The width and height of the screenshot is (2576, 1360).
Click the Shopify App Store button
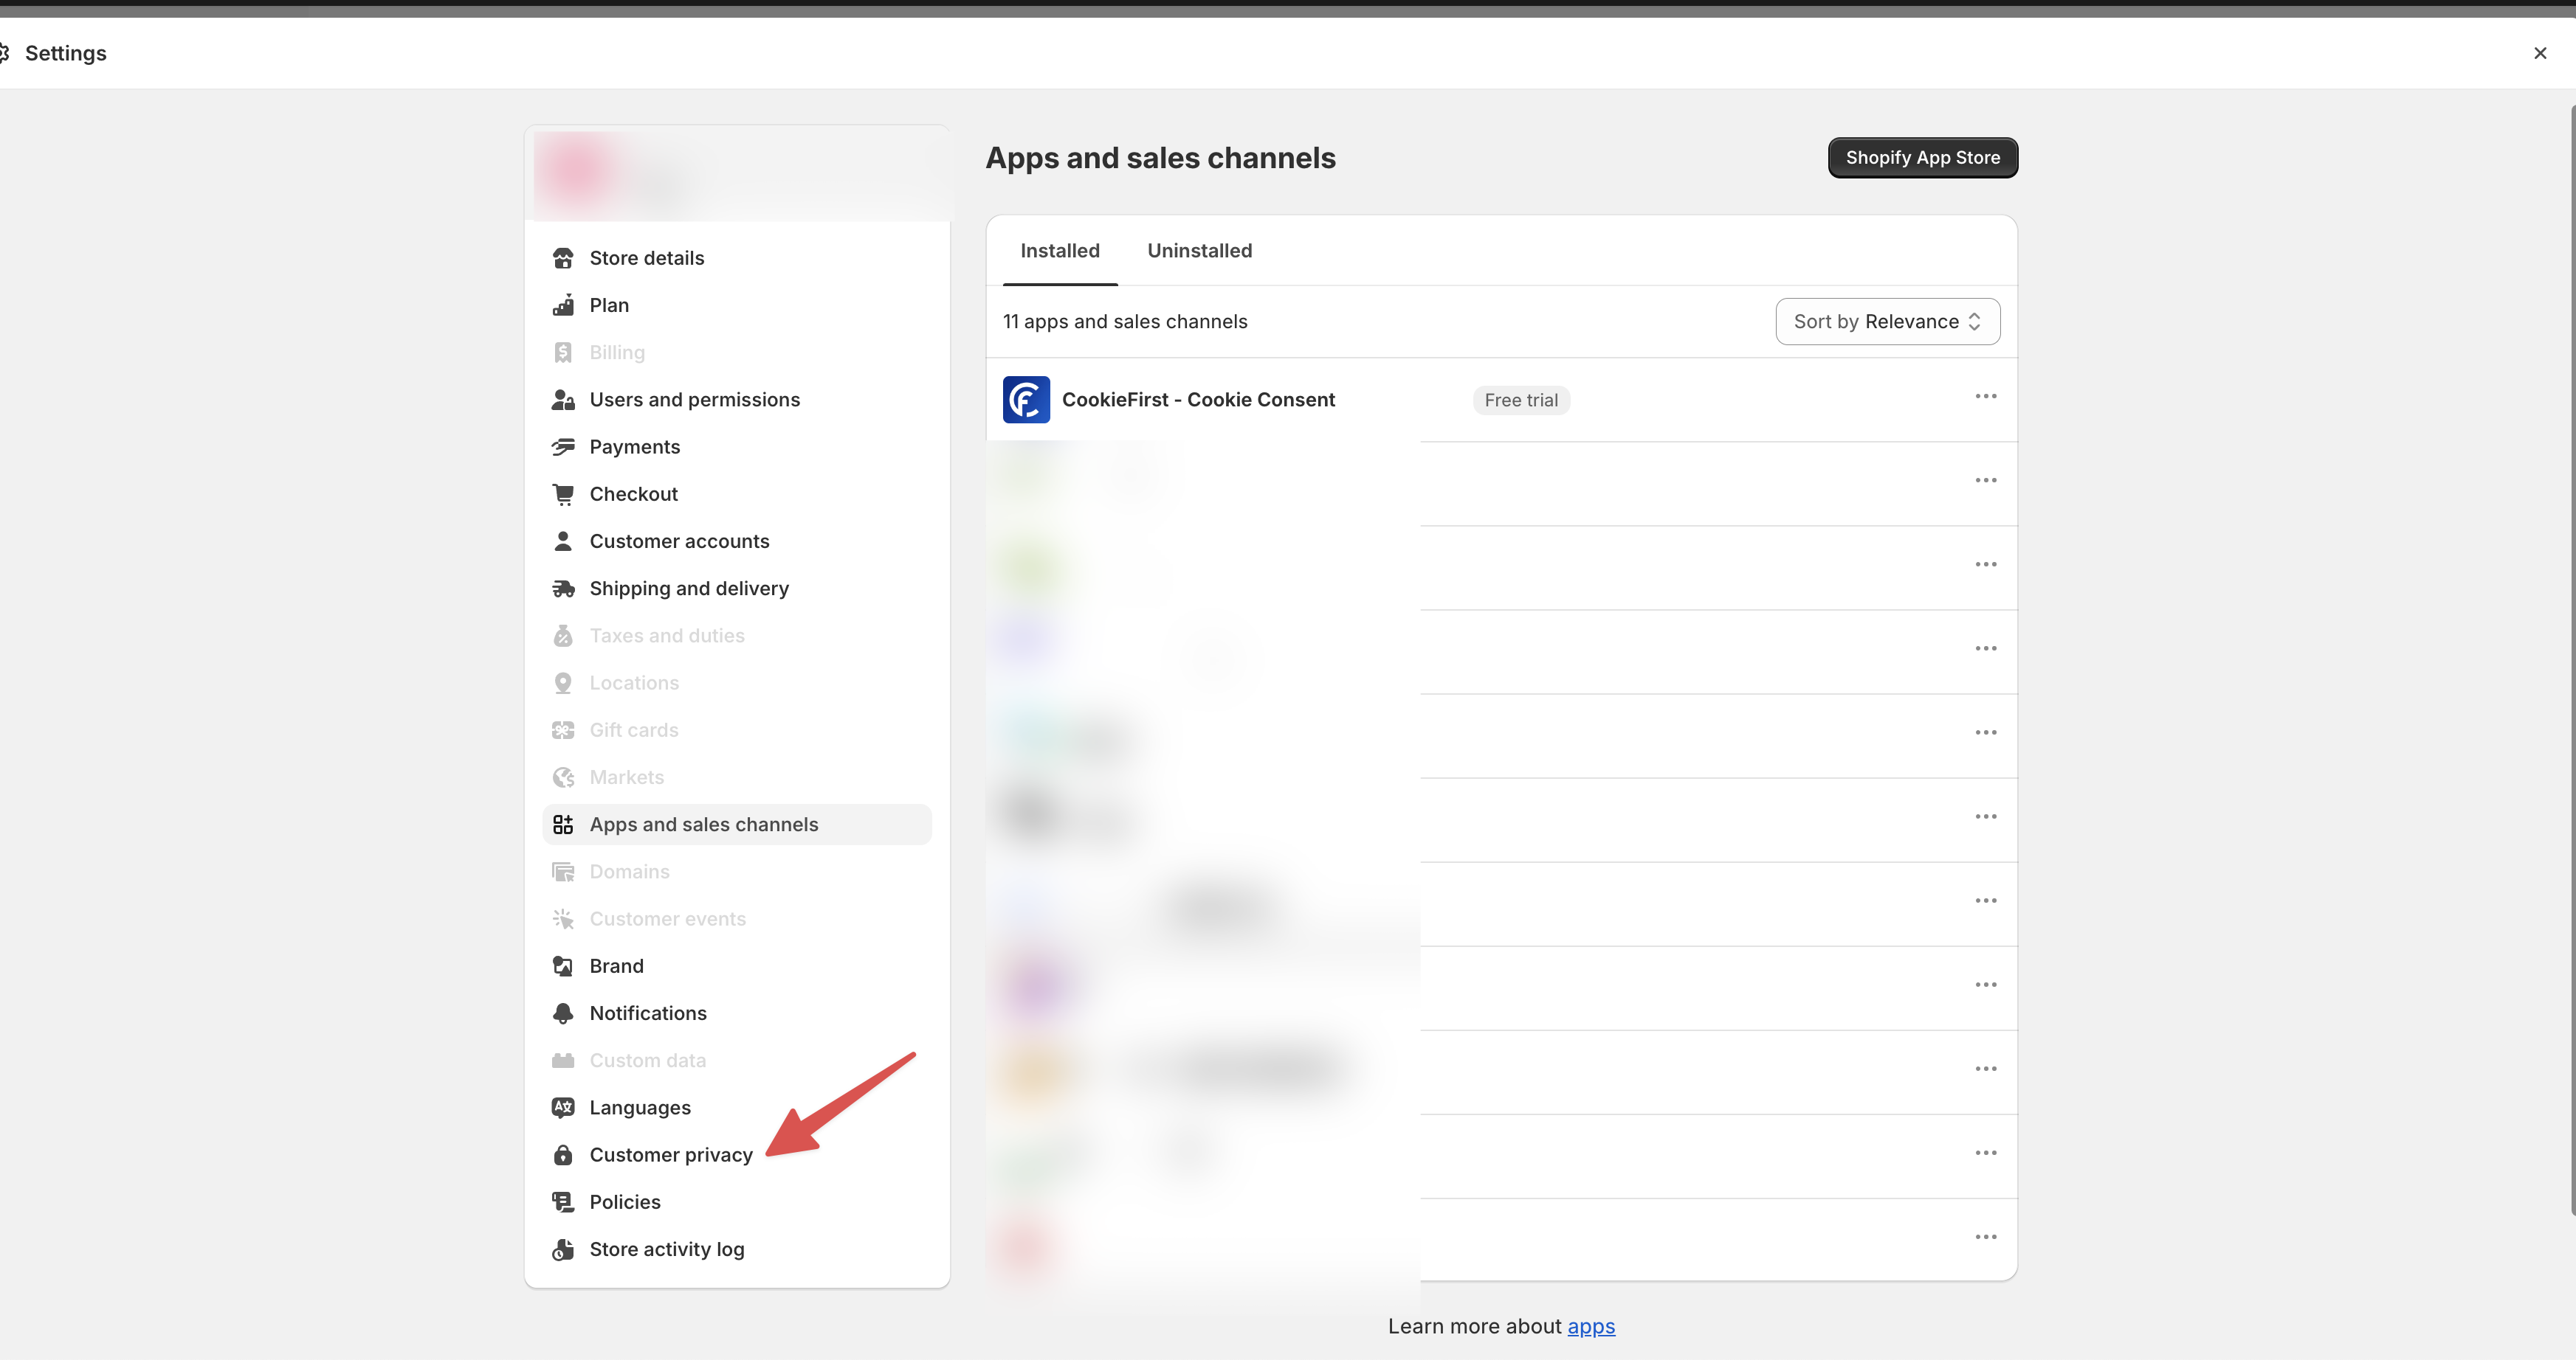point(1922,157)
